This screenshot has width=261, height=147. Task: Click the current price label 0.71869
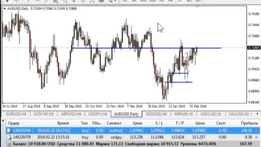pos(254,48)
